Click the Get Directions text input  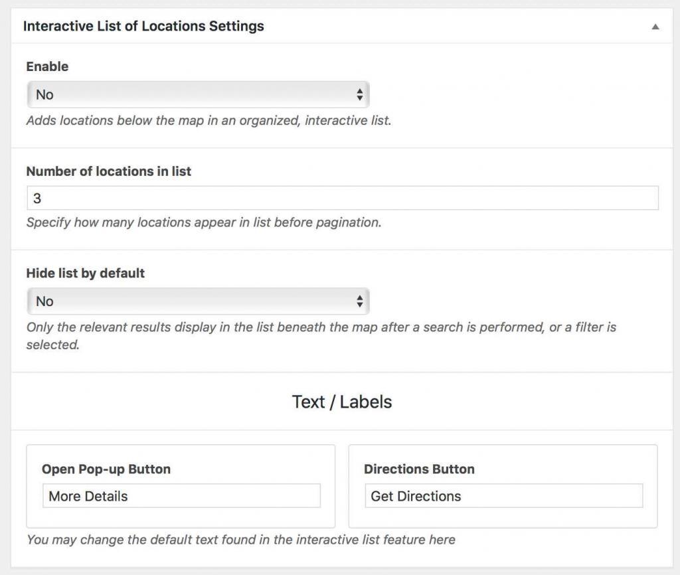[503, 496]
